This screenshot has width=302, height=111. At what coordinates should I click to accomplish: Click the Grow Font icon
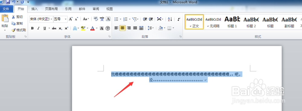pos(71,19)
